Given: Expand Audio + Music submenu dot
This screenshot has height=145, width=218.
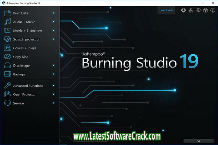Looking at the screenshot, I should point(53,22).
